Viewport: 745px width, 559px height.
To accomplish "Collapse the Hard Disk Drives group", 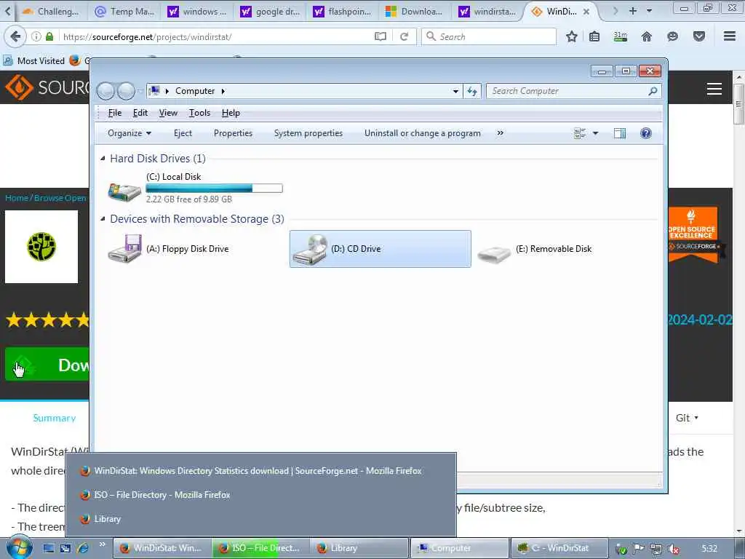I will pyautogui.click(x=103, y=158).
